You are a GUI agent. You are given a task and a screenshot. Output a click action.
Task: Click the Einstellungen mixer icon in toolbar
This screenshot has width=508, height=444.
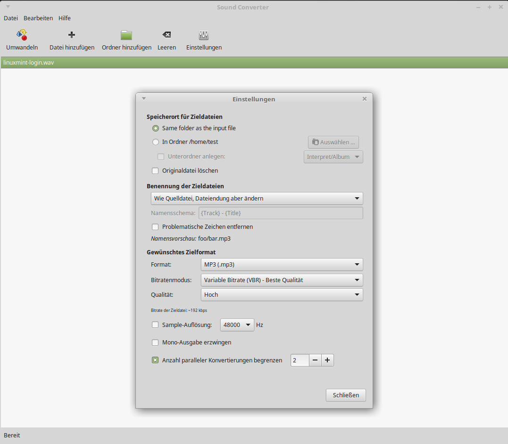[204, 34]
